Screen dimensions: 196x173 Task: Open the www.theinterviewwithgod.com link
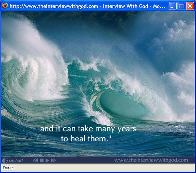pos(151,160)
